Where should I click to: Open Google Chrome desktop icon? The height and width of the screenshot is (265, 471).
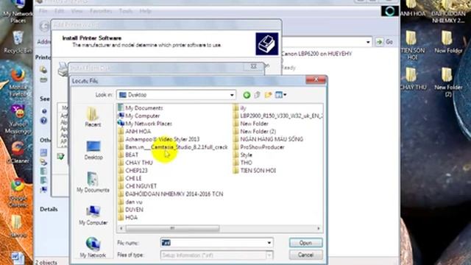tap(18, 192)
